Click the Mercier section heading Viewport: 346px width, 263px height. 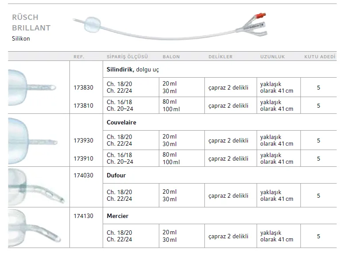118,216
